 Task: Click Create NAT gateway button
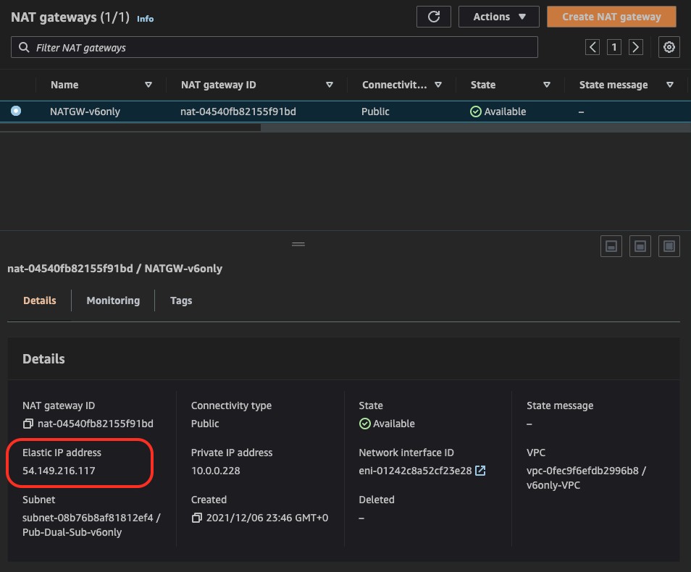coord(611,17)
